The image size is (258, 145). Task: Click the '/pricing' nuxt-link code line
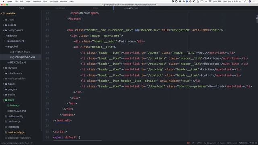click(161, 70)
